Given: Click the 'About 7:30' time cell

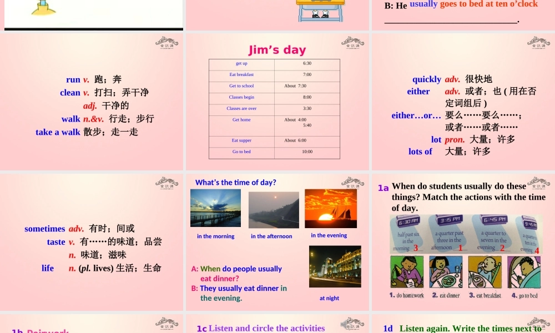Looking at the screenshot, I should click(x=307, y=86).
